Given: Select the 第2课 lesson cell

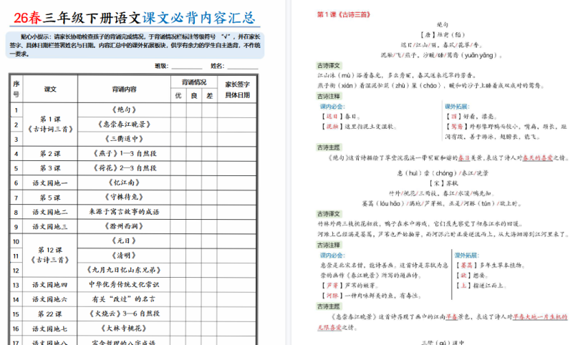Looking at the screenshot, I should (x=50, y=154).
